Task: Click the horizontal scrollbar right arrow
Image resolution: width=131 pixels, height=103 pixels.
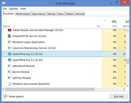Action: pyautogui.click(x=124, y=89)
